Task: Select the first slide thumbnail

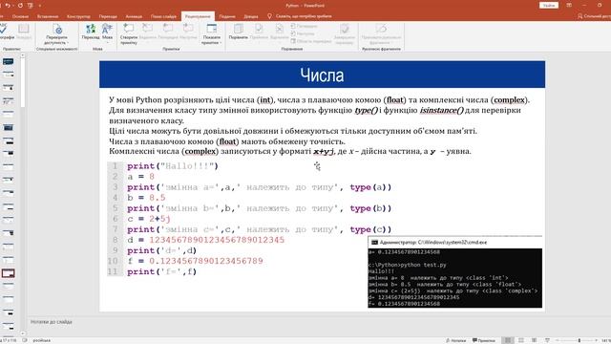Action: click(x=9, y=61)
